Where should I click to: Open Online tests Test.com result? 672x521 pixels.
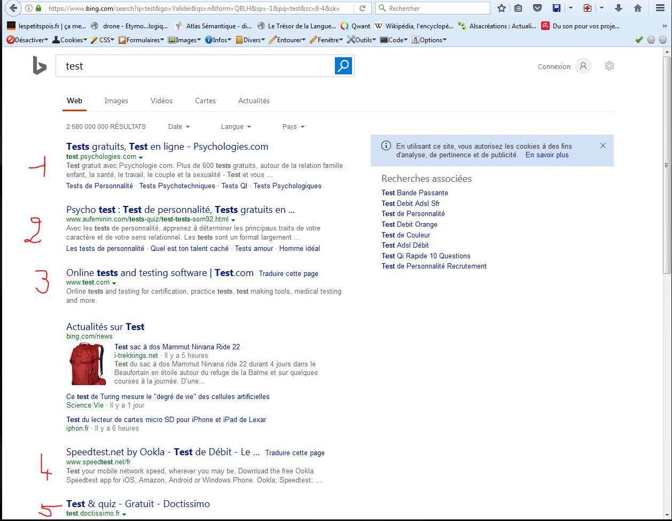pos(160,273)
